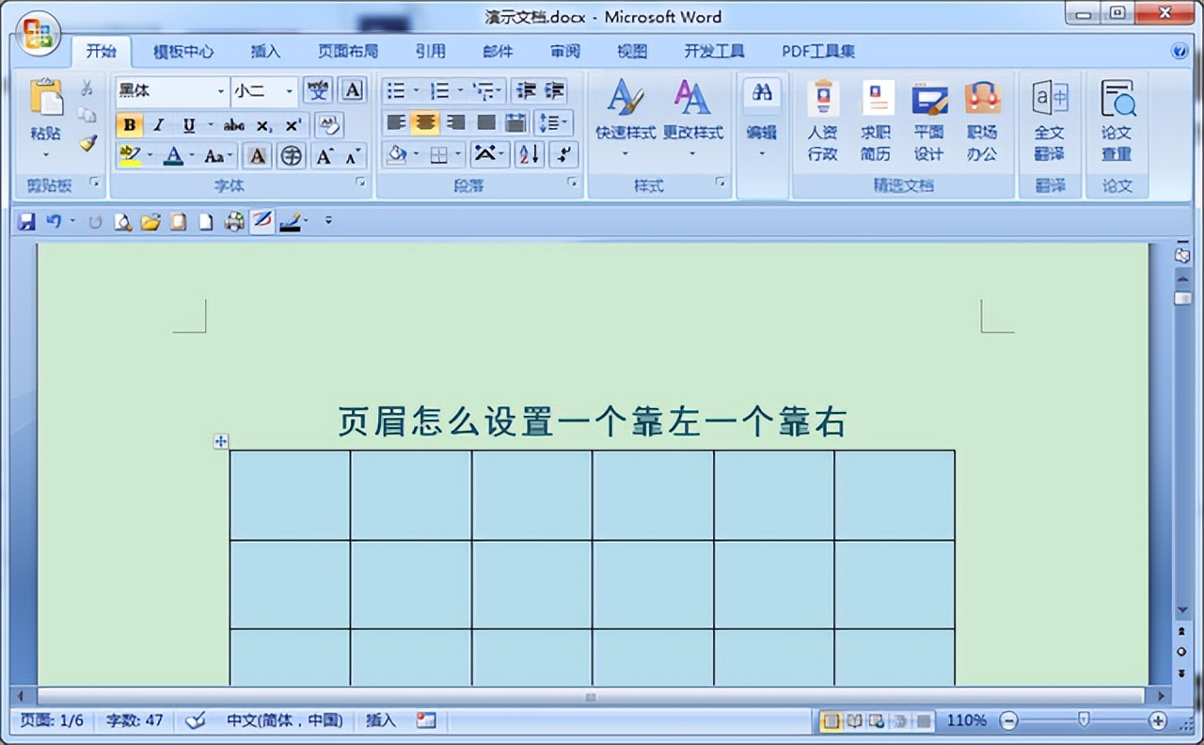Open font color dropdown arrow
Screen dimensions: 1204x745
pyautogui.click(x=191, y=155)
